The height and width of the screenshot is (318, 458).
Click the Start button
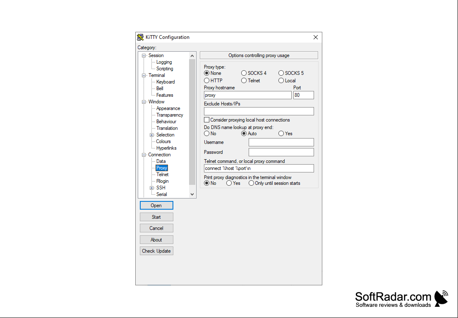(x=156, y=217)
